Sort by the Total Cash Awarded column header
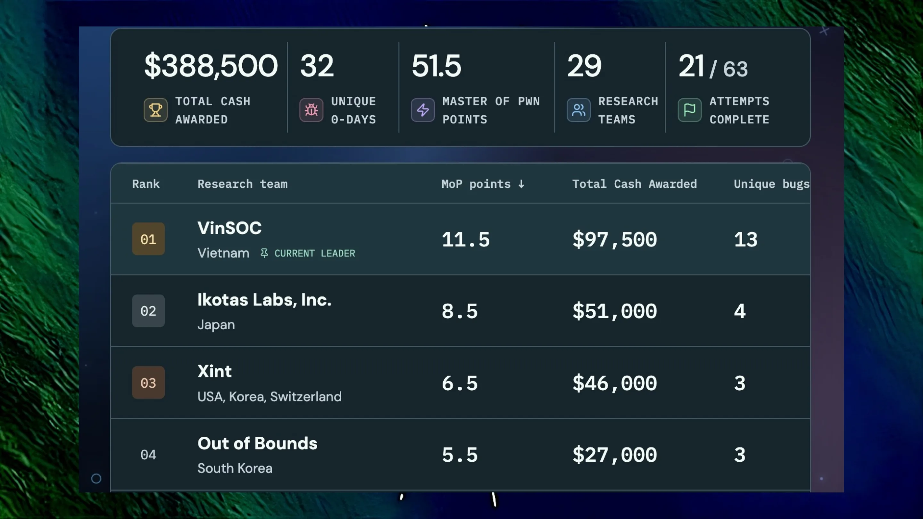The width and height of the screenshot is (923, 519). 635,184
